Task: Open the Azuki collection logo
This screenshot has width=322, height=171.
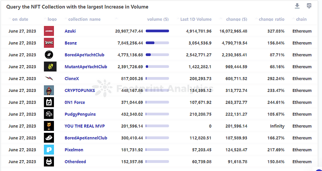Action: [x=49, y=31]
